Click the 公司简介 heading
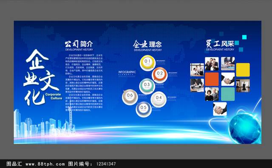Screen dimensions: 272x168 pos(79,44)
